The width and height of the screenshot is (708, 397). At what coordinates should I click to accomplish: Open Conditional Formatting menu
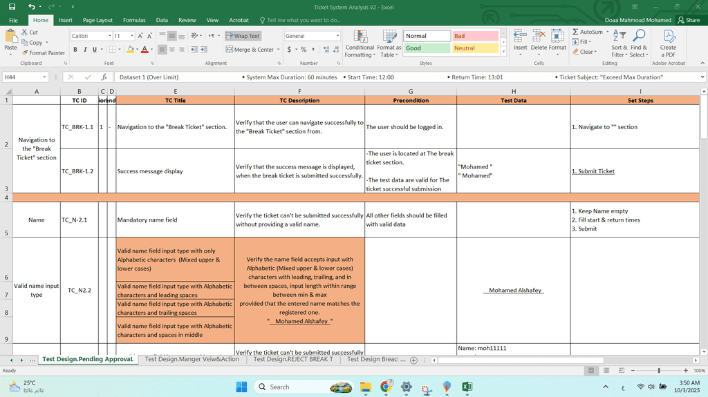[360, 43]
